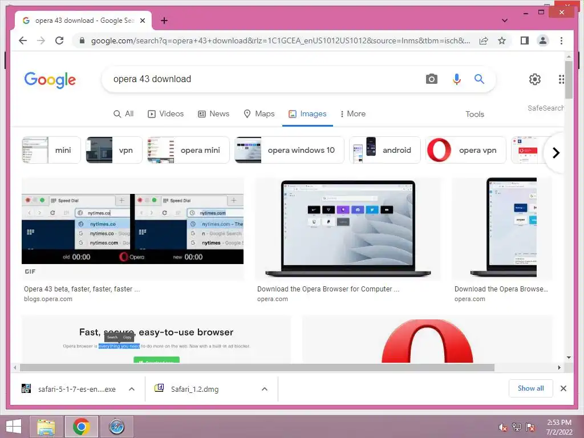This screenshot has height=438, width=584.
Task: Switch to the All results tab
Action: pos(123,114)
